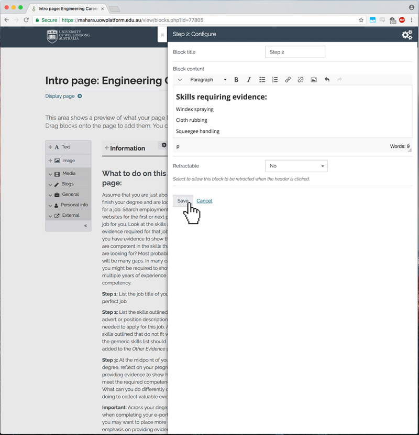Save the Step 2 block configuration

click(183, 201)
